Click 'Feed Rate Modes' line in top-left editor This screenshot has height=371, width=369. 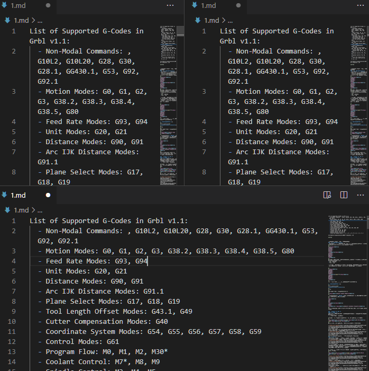pos(93,121)
